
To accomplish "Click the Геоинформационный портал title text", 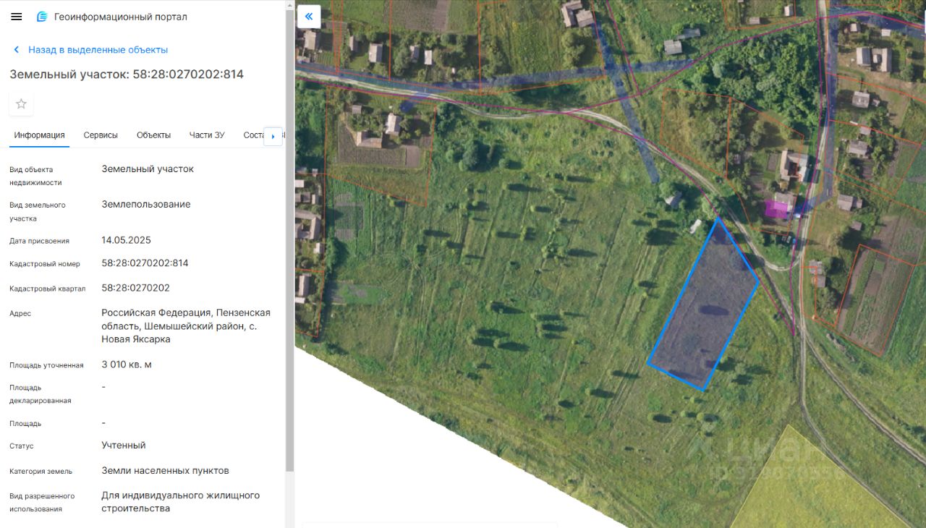I will (121, 17).
